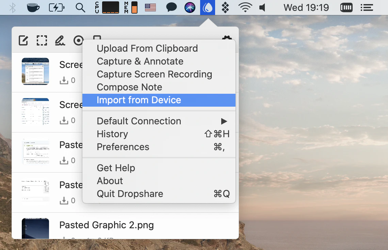
Task: Click download count icon under first Pasted item
Action: point(64,160)
